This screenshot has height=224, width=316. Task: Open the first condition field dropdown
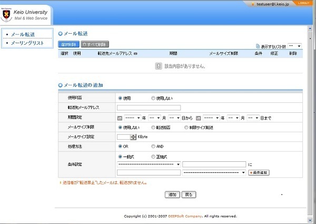(x=149, y=164)
